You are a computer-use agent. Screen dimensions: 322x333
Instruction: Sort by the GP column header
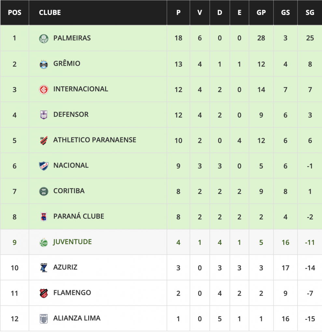coord(261,13)
